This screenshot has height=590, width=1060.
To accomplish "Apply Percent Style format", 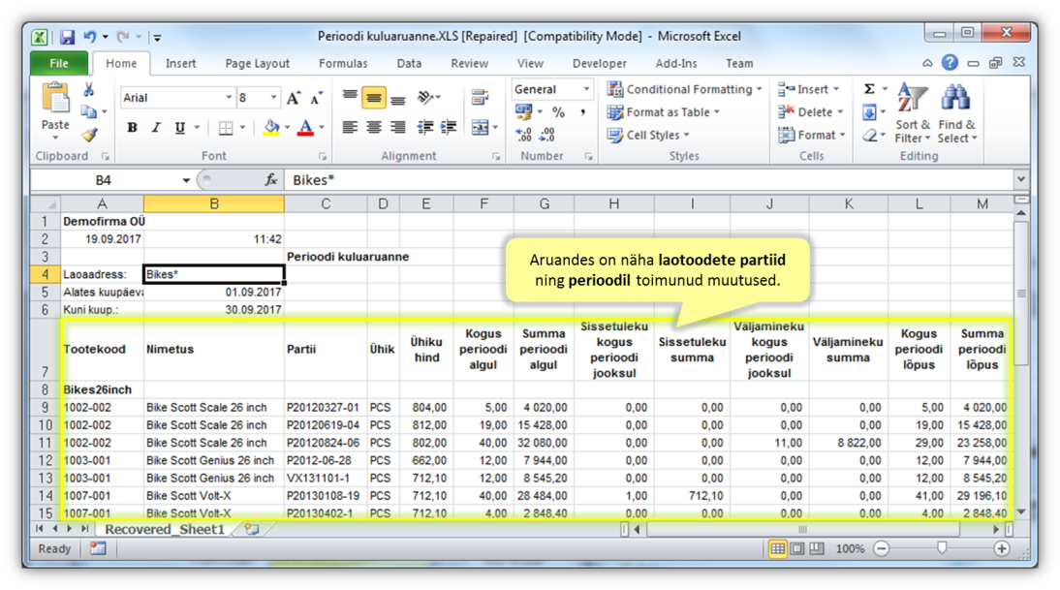I will tap(558, 112).
